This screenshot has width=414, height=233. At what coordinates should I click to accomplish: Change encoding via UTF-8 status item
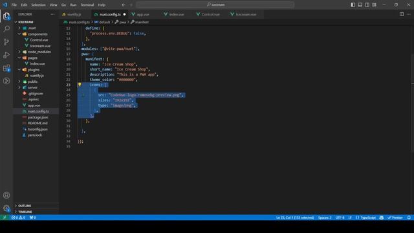tap(340, 217)
